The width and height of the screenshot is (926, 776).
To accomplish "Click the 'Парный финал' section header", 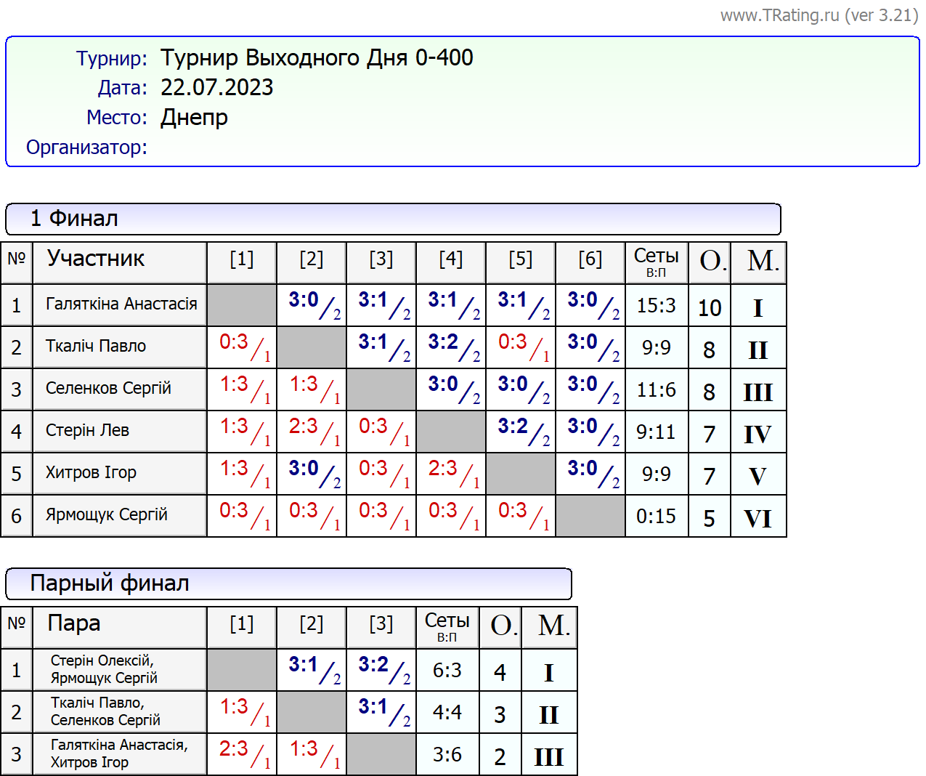I will point(109,583).
